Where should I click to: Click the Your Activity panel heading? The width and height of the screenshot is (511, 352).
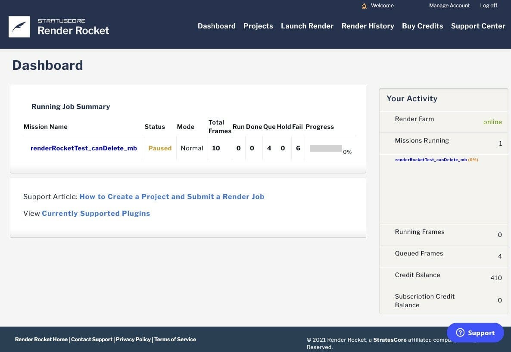pos(411,98)
